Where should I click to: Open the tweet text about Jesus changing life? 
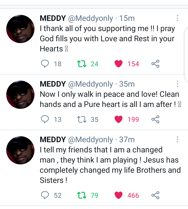(x=110, y=165)
